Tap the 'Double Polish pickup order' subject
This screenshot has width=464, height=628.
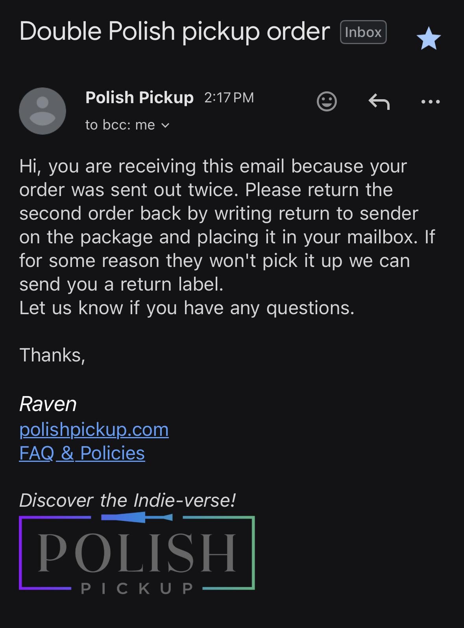click(174, 31)
